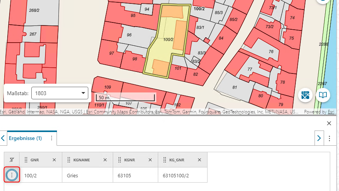This screenshot has width=339, height=191.
Task: Remove the KGNAME column
Action: point(105,160)
